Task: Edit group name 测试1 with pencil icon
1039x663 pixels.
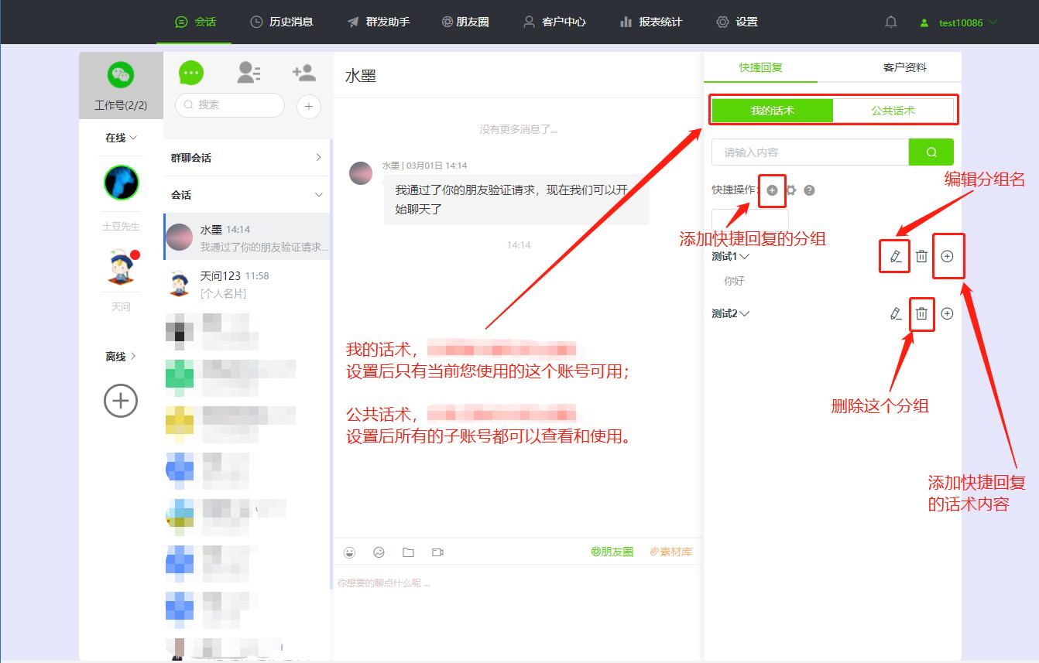Action: [894, 256]
